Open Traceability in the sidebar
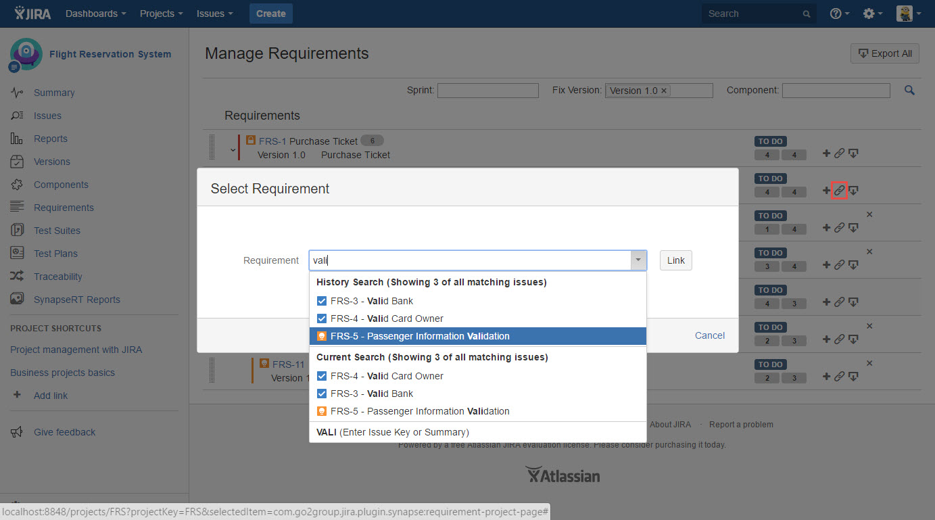935x520 pixels. [x=58, y=277]
